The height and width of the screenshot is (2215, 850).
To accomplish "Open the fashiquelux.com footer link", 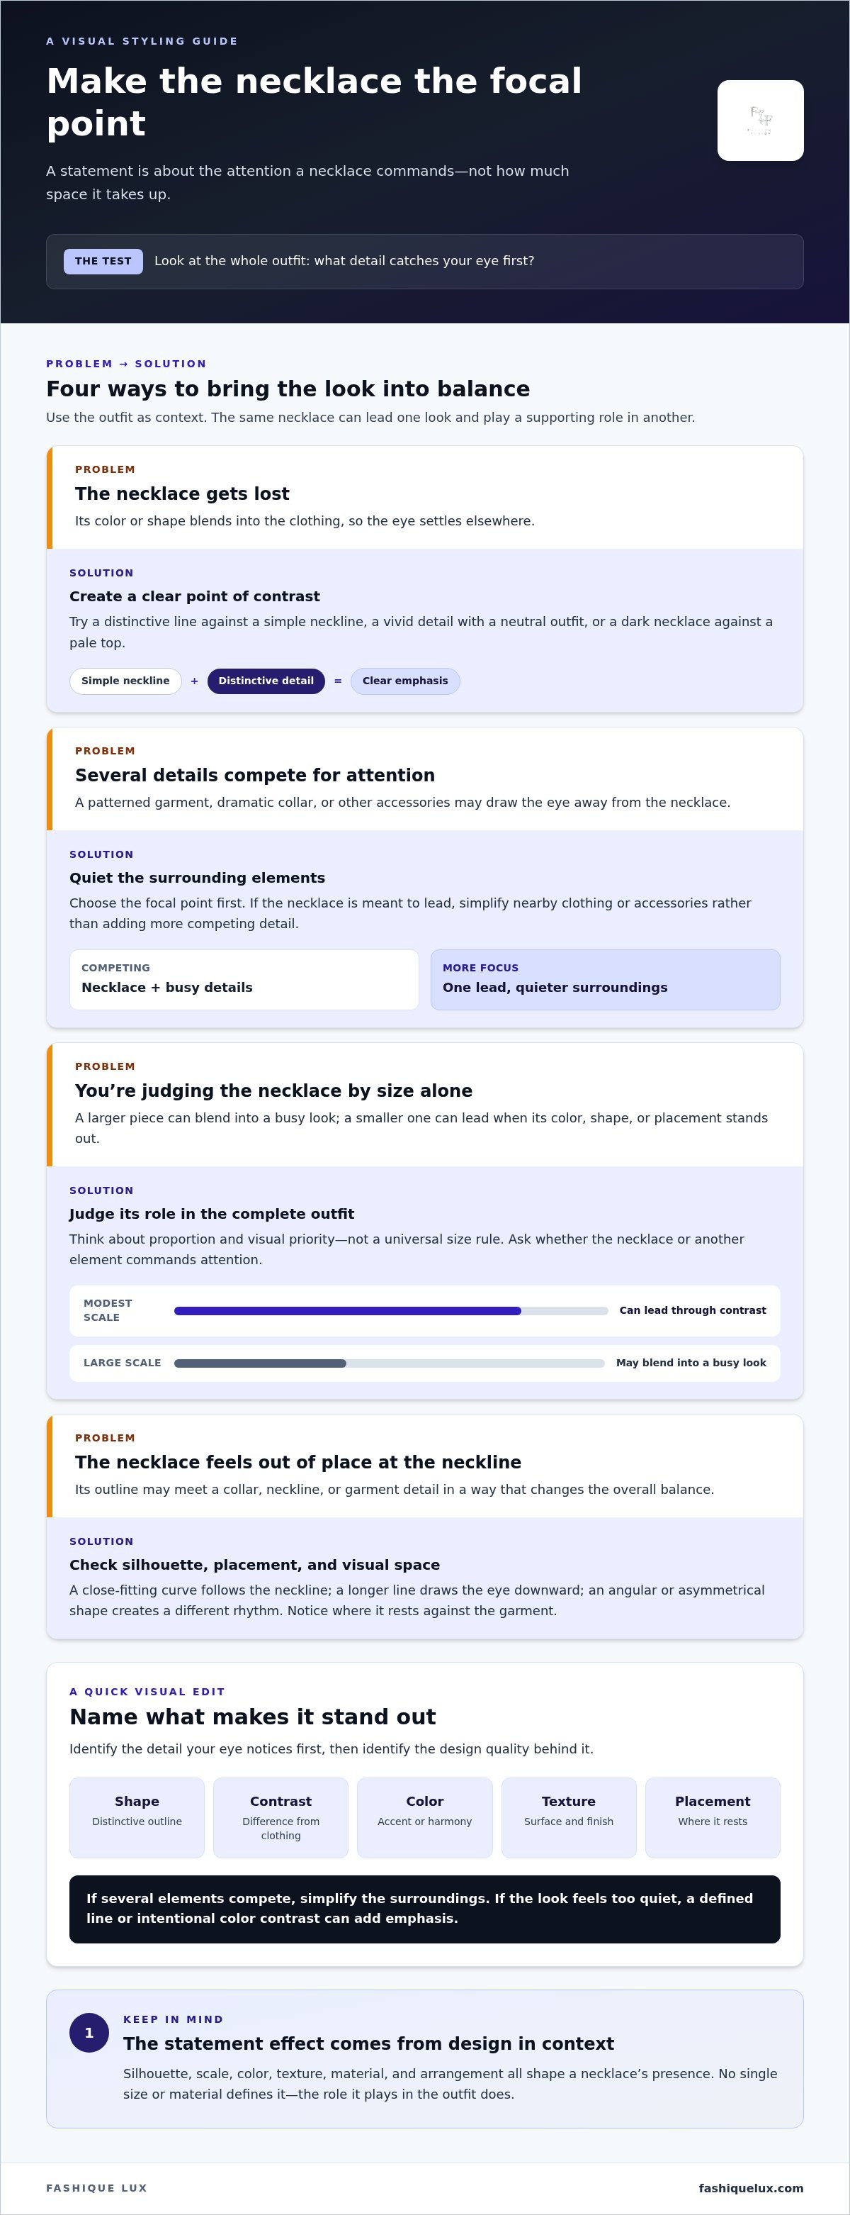I will pyautogui.click(x=752, y=2187).
